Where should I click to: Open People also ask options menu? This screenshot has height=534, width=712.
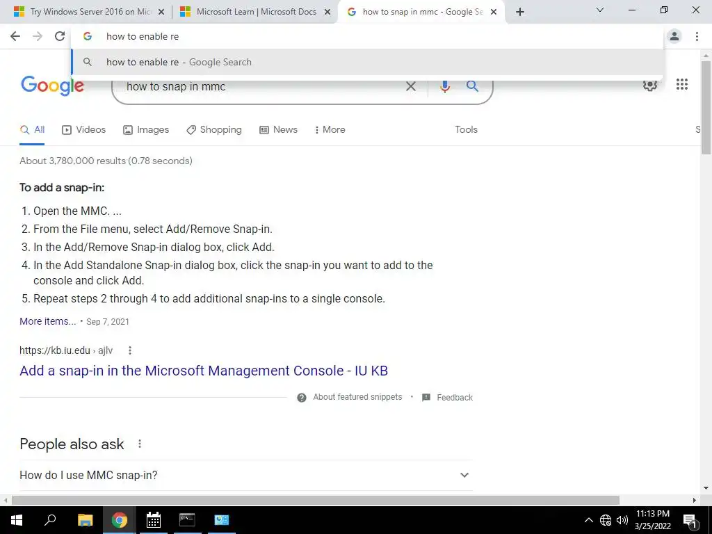pos(140,444)
